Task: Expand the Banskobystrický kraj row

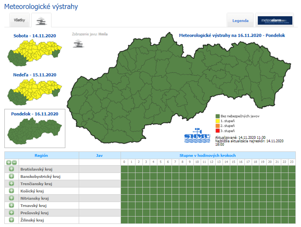Action: click(x=11, y=176)
